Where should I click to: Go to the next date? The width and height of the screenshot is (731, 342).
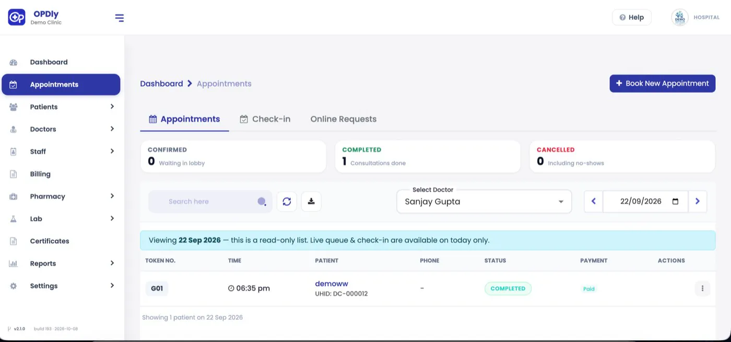pos(698,202)
